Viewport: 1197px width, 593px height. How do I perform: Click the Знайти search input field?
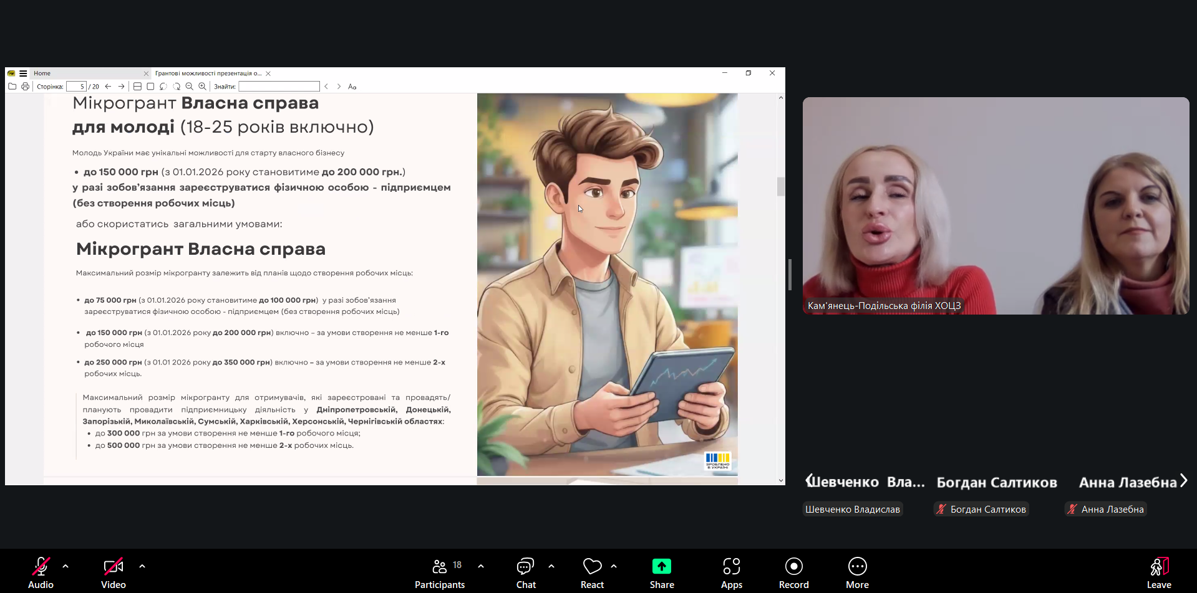279,87
